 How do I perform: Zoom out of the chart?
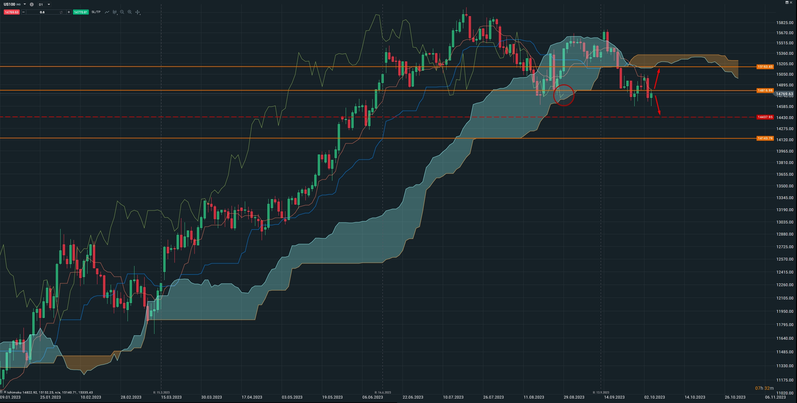(x=122, y=12)
